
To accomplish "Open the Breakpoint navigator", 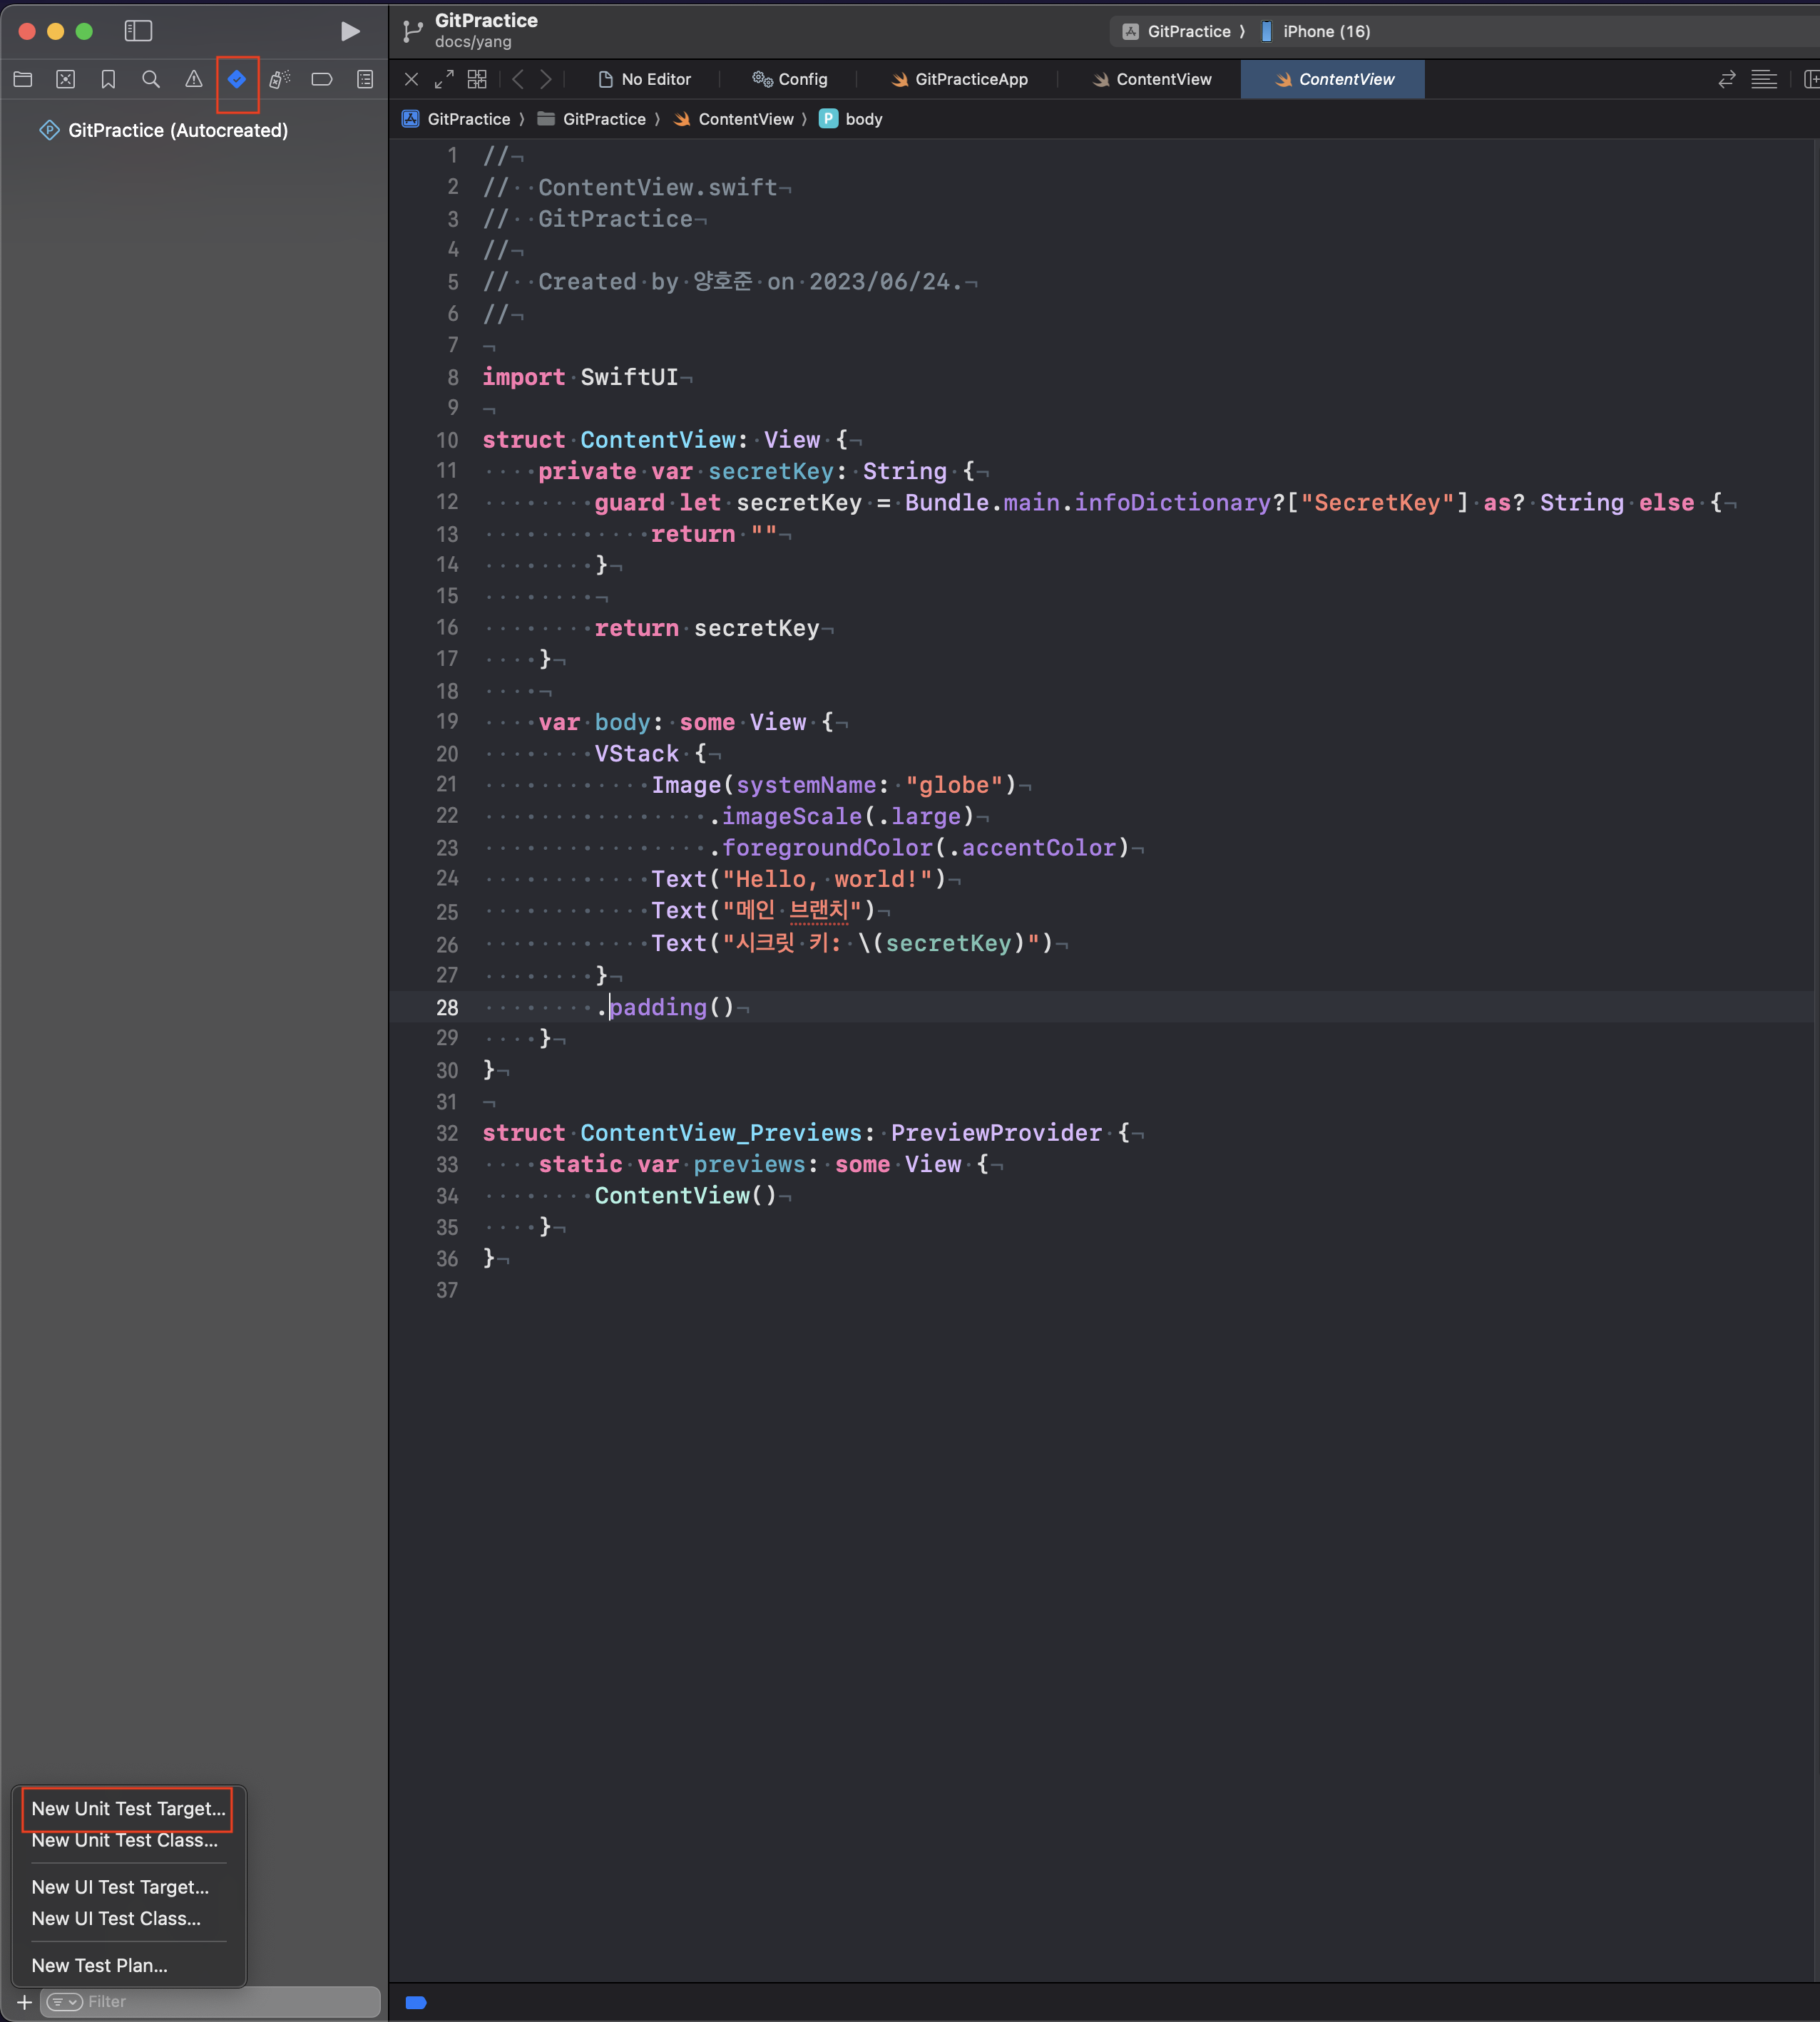I will tap(322, 79).
